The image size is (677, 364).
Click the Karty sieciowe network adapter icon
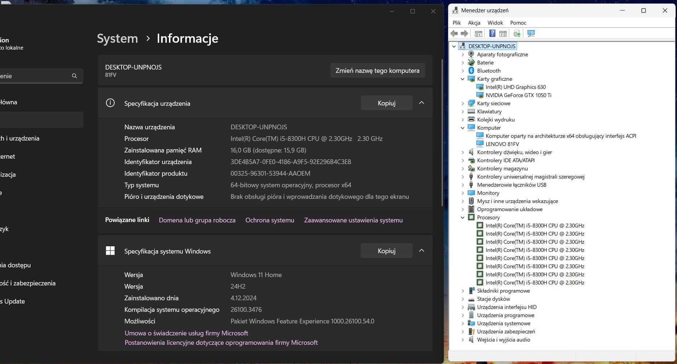click(471, 103)
